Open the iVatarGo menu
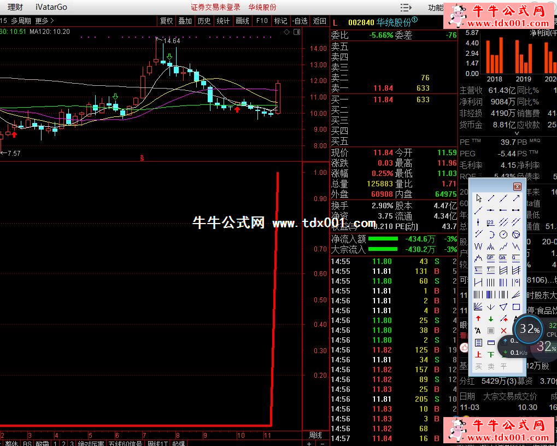557x446 pixels. [x=51, y=7]
